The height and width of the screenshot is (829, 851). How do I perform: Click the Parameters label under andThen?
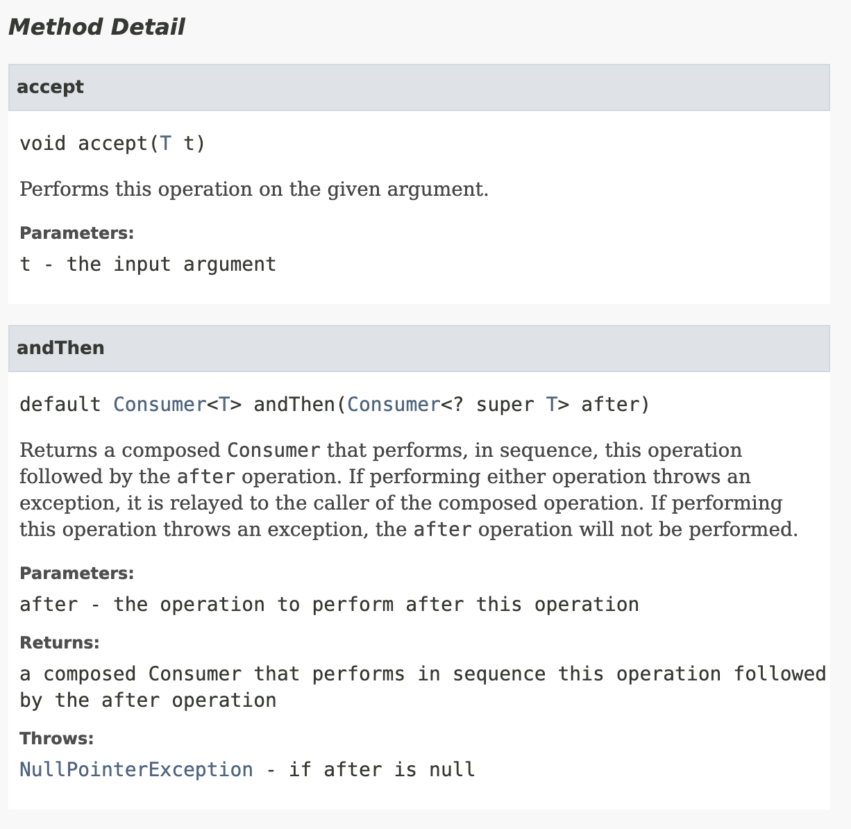pos(76,573)
